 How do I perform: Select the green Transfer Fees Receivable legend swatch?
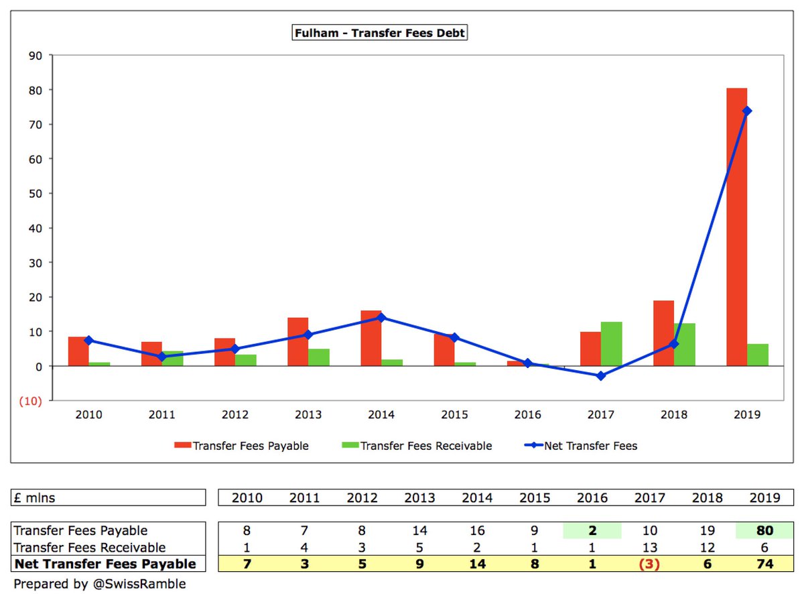[x=350, y=446]
